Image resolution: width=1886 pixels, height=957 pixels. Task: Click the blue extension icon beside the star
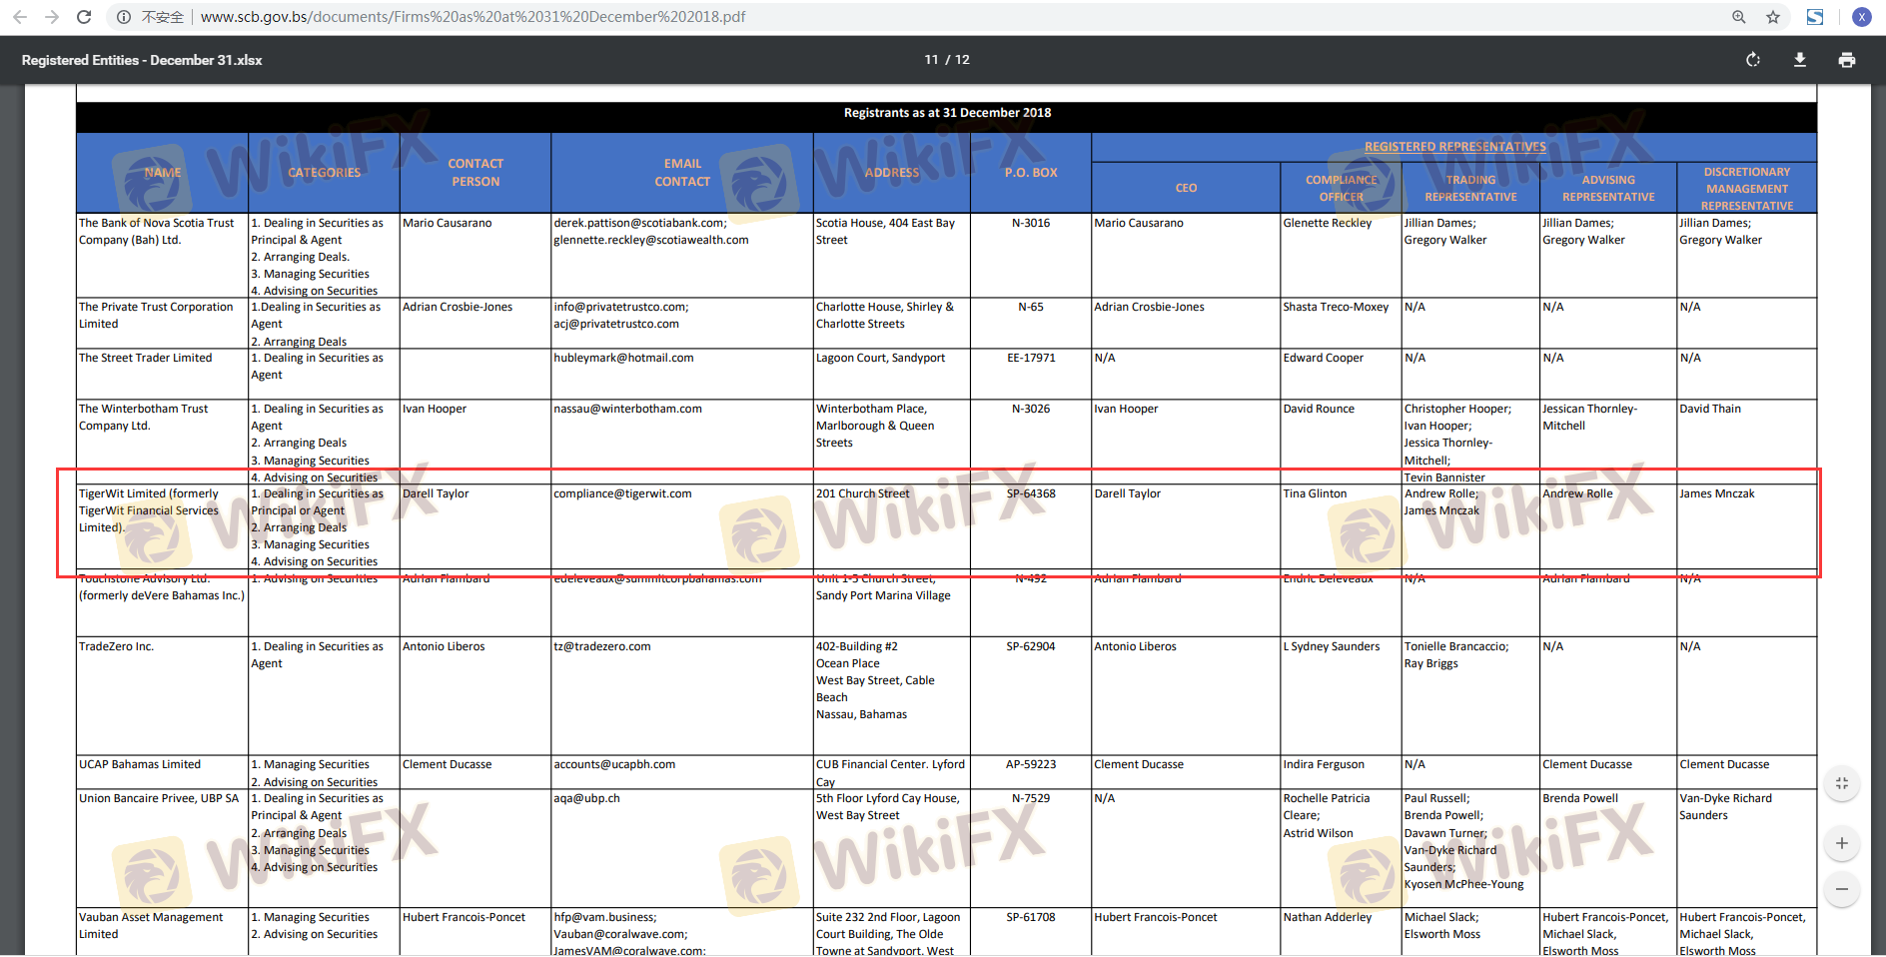click(1815, 17)
